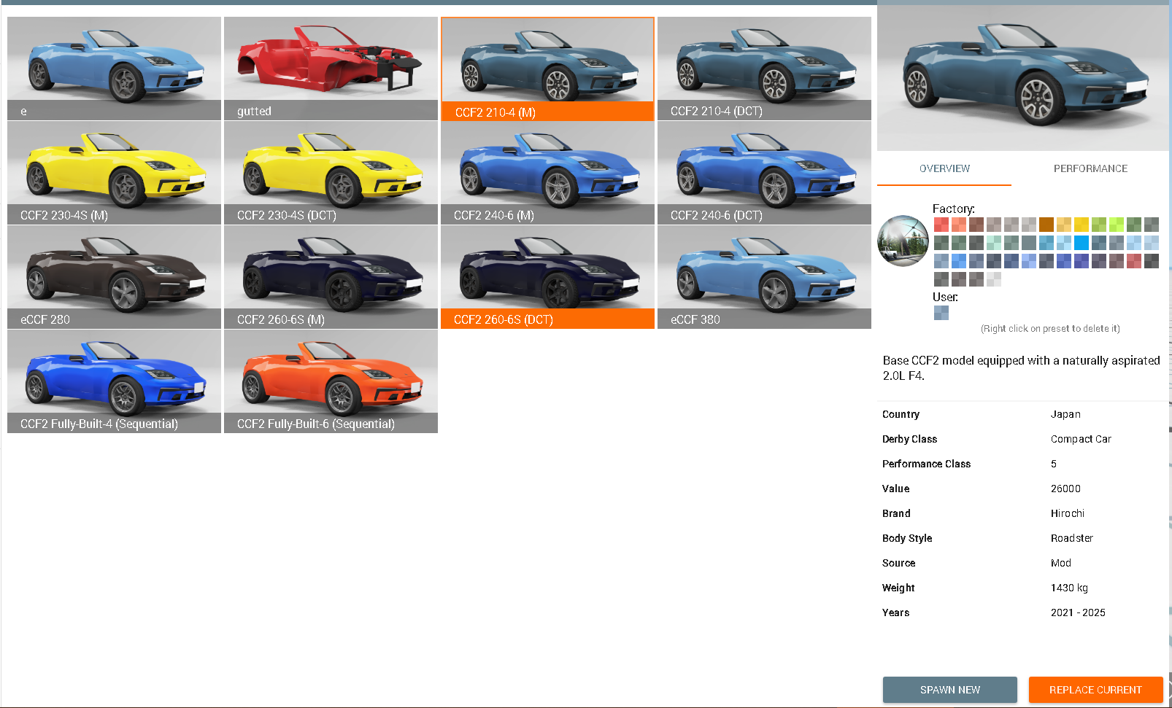Screen dimensions: 1172x708
Task: Click the Country value 'Japan'
Action: pos(1065,414)
